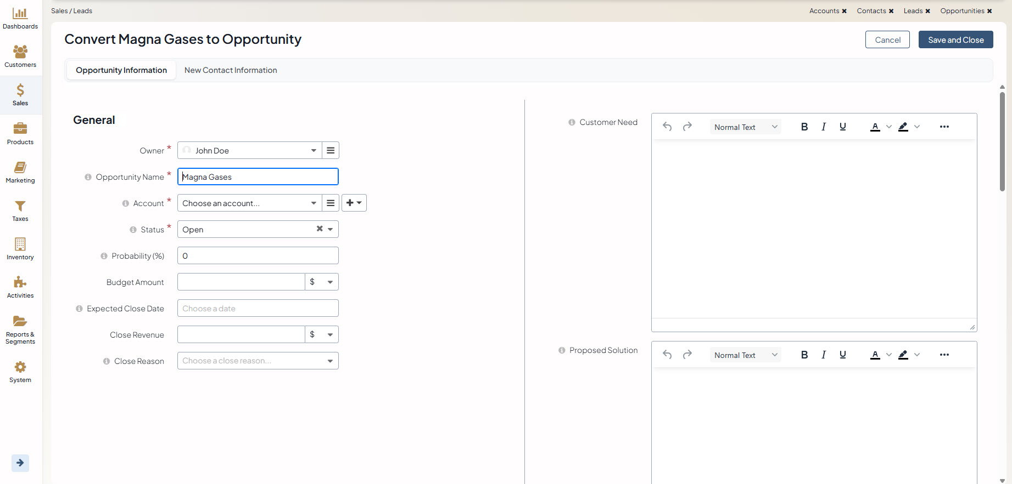Toggle italic in Customer Need editor
This screenshot has height=484, width=1012.
coord(824,127)
